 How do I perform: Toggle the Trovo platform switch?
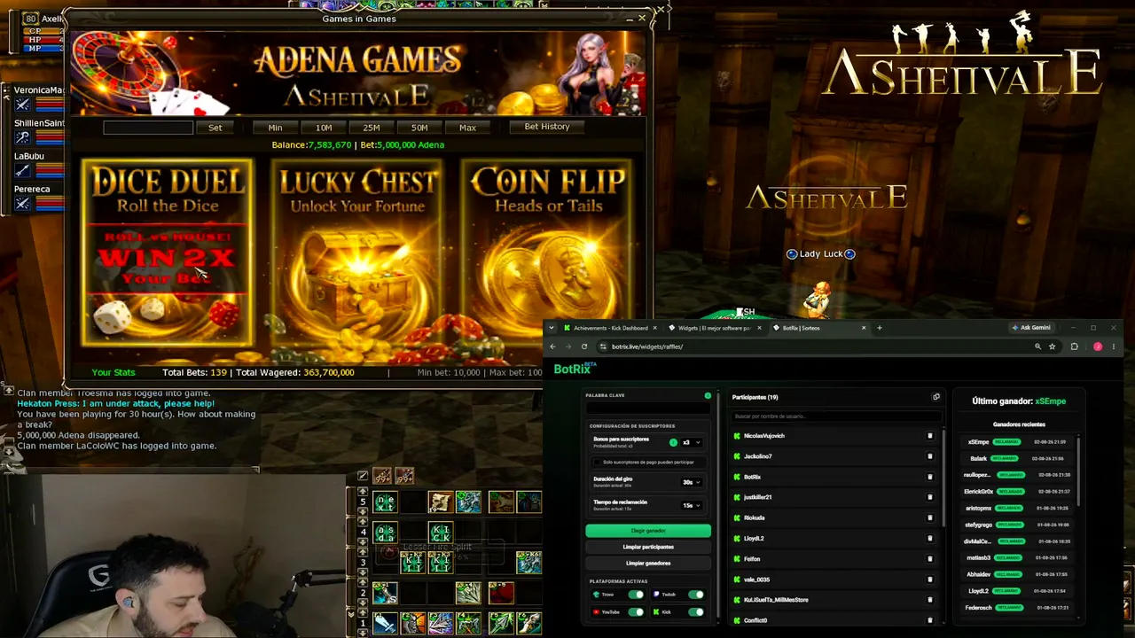pos(636,595)
